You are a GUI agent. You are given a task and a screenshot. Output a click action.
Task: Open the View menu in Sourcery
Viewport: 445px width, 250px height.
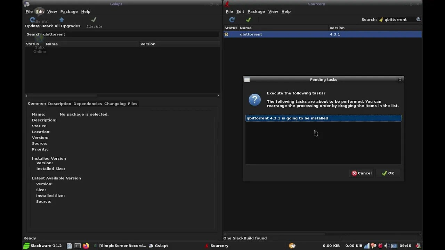pyautogui.click(x=273, y=11)
